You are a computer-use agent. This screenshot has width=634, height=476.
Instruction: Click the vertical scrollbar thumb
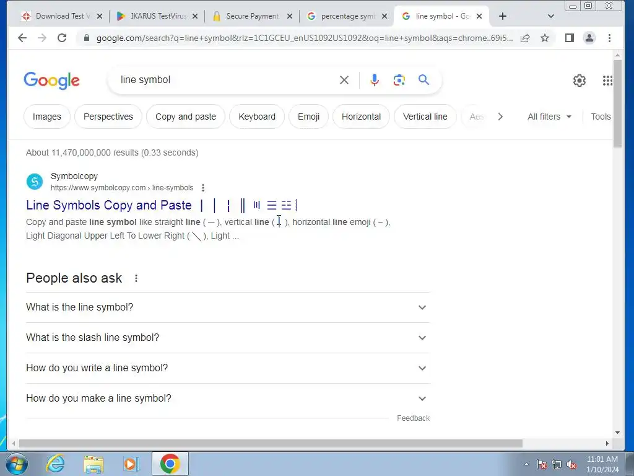617,104
